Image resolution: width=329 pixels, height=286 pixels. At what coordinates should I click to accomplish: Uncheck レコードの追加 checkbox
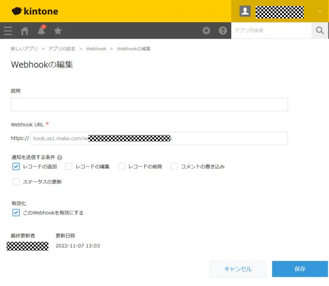(16, 167)
